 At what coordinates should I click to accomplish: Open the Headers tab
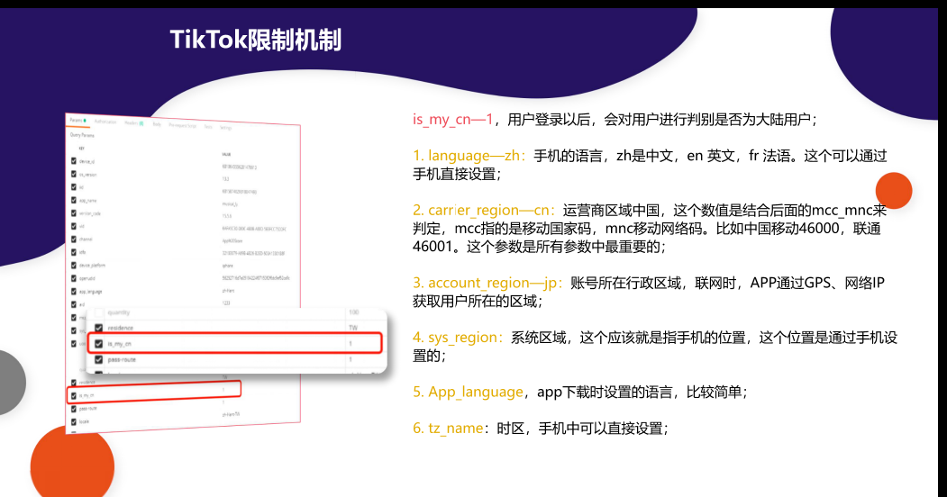pos(134,123)
